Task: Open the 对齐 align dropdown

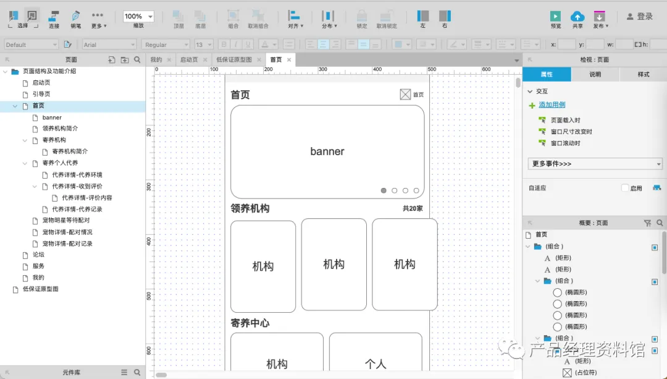Action: 295,19
